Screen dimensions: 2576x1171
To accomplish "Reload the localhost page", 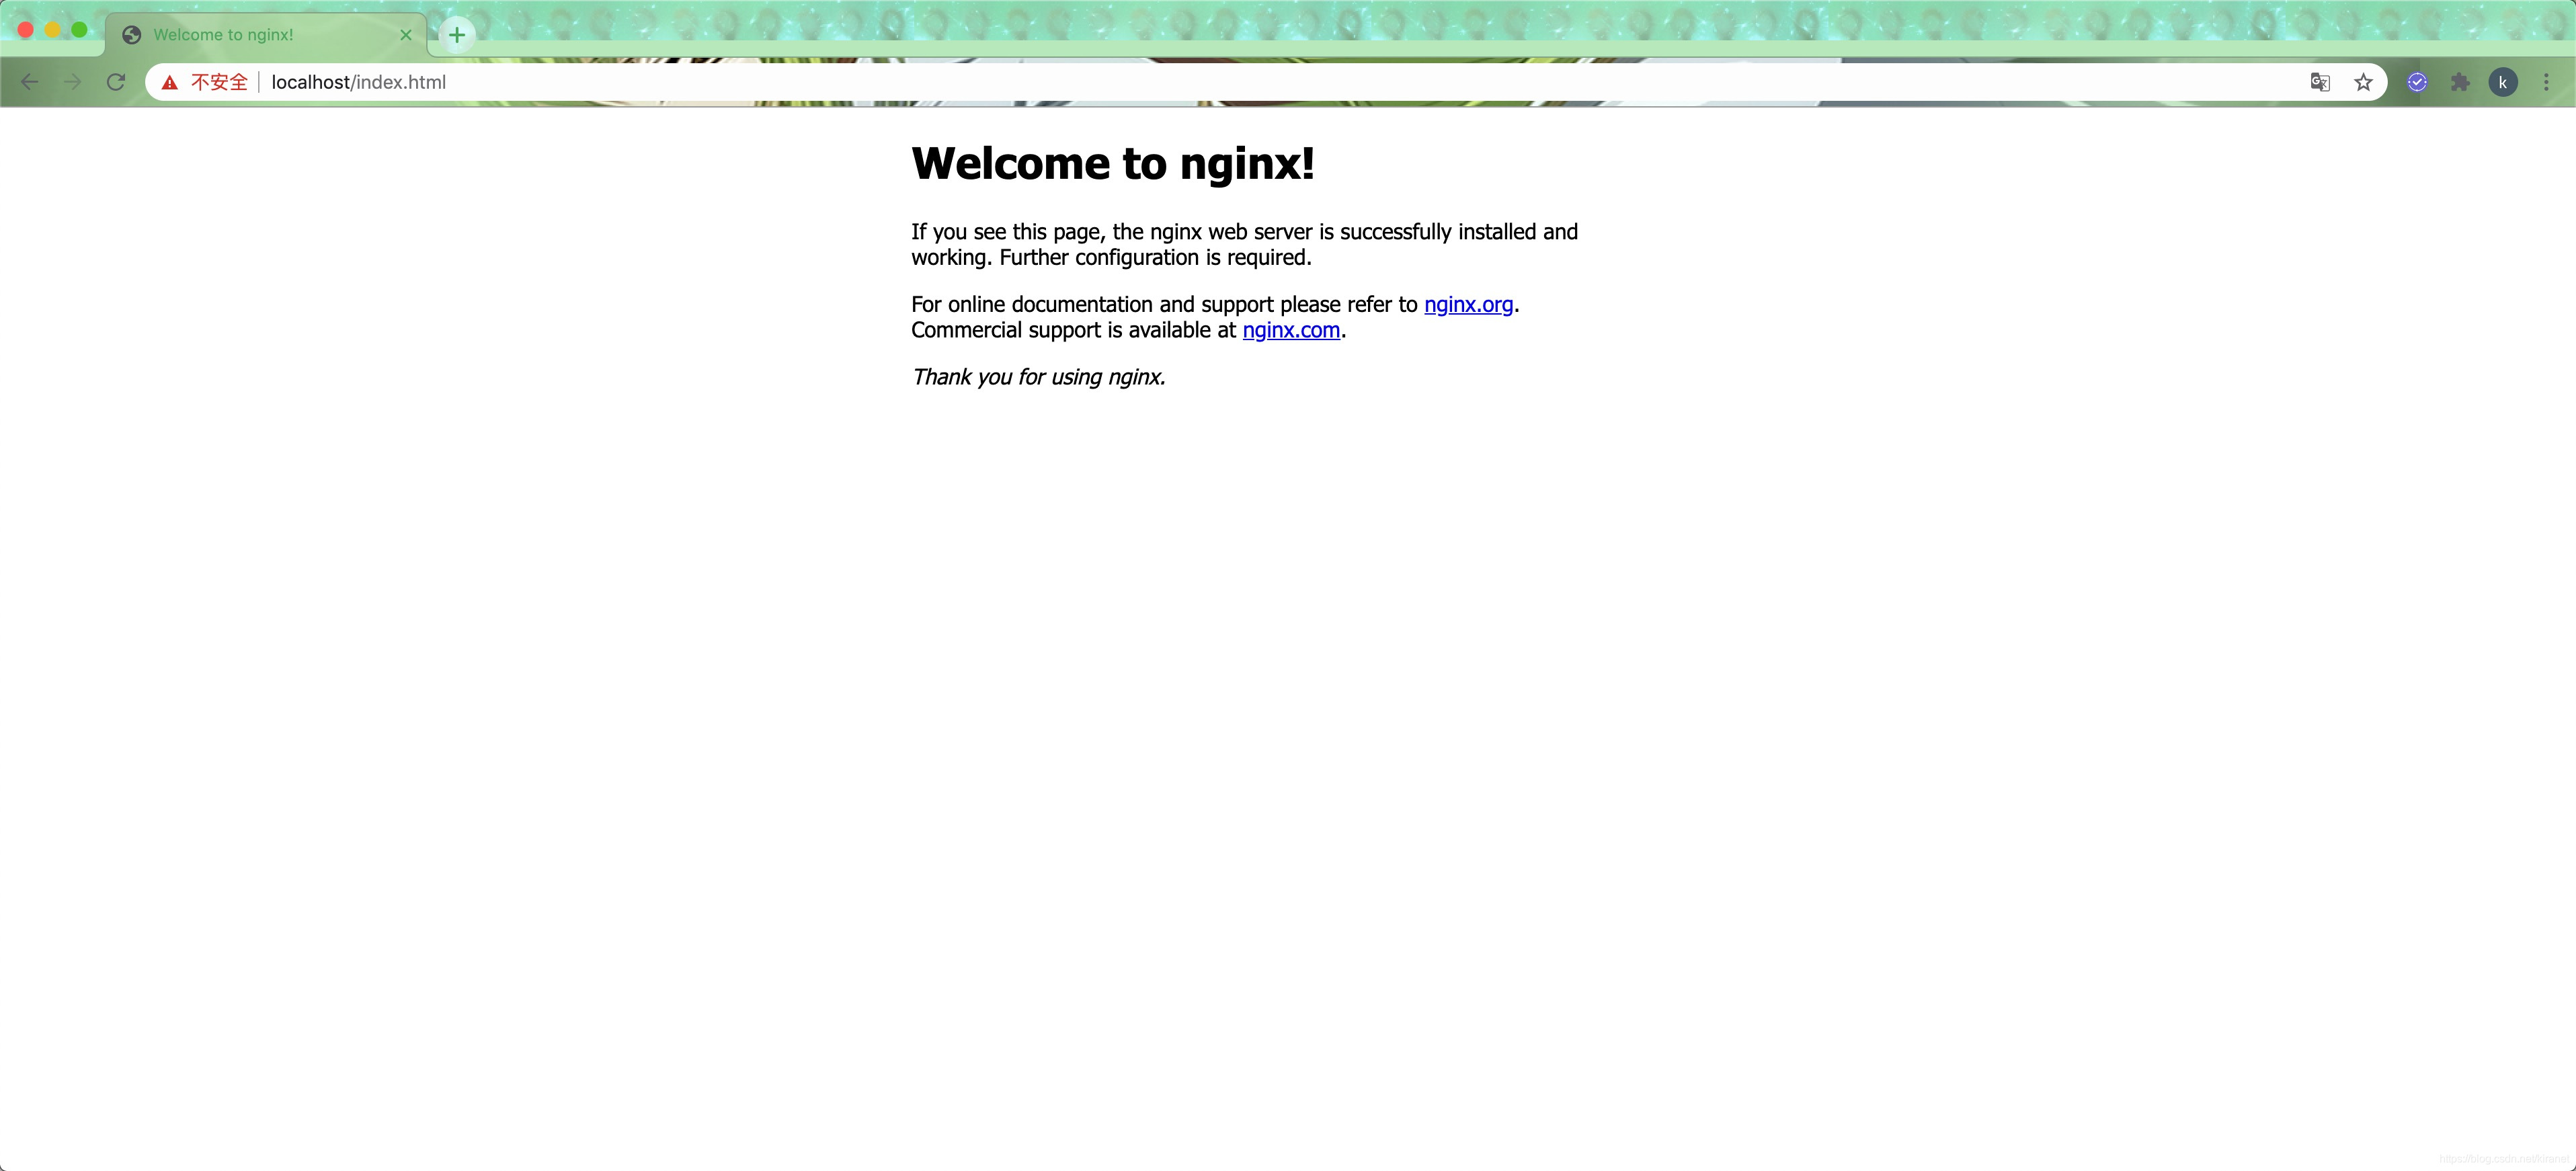I will tap(116, 82).
